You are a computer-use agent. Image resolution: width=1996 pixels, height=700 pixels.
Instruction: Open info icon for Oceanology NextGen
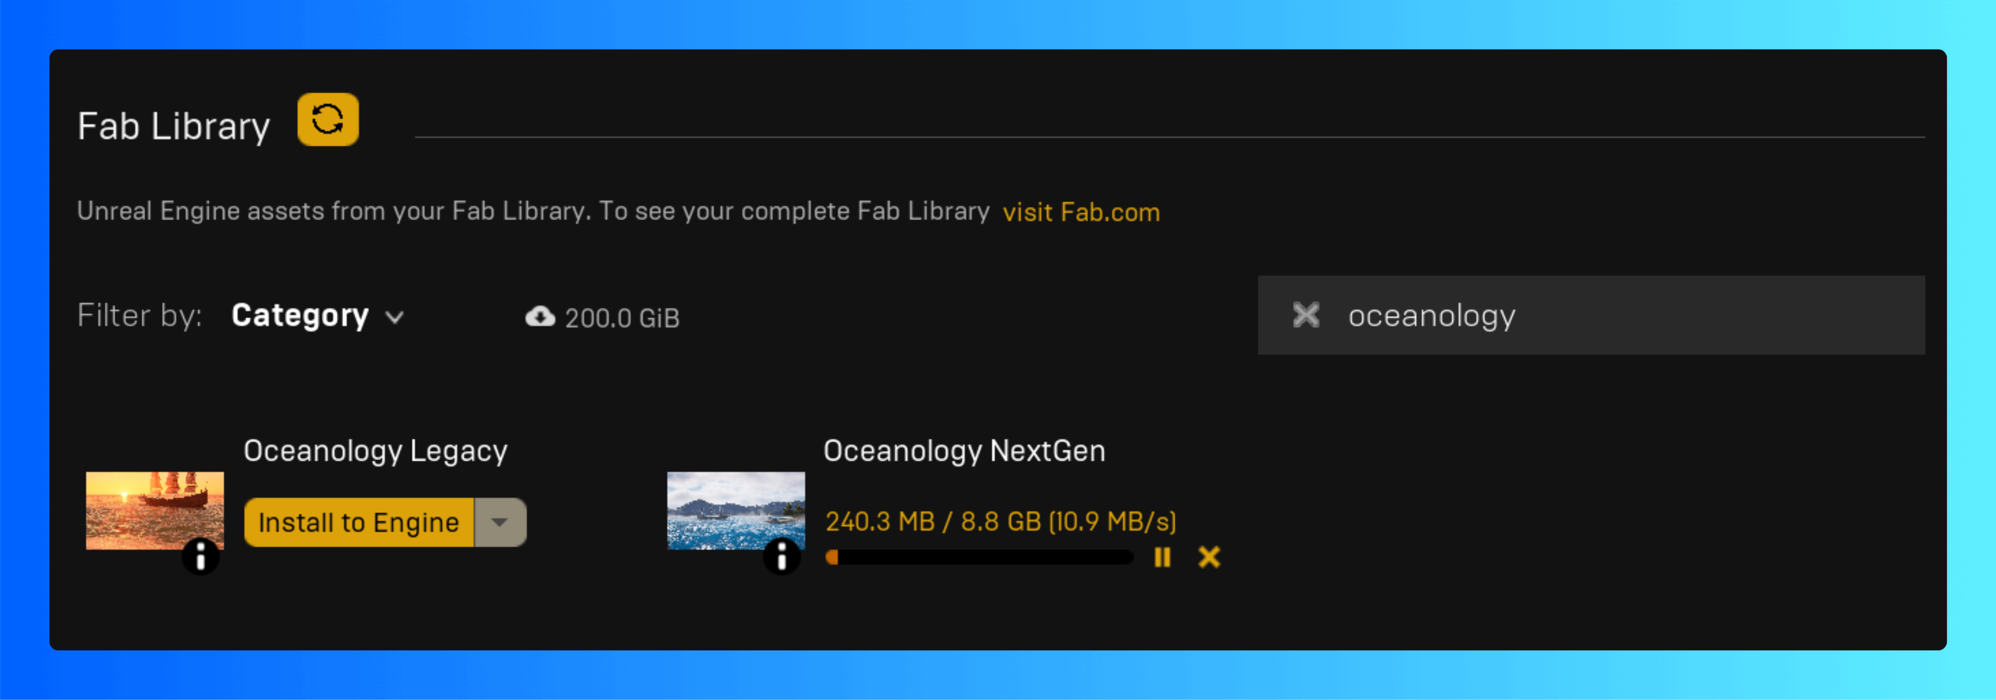pyautogui.click(x=782, y=555)
